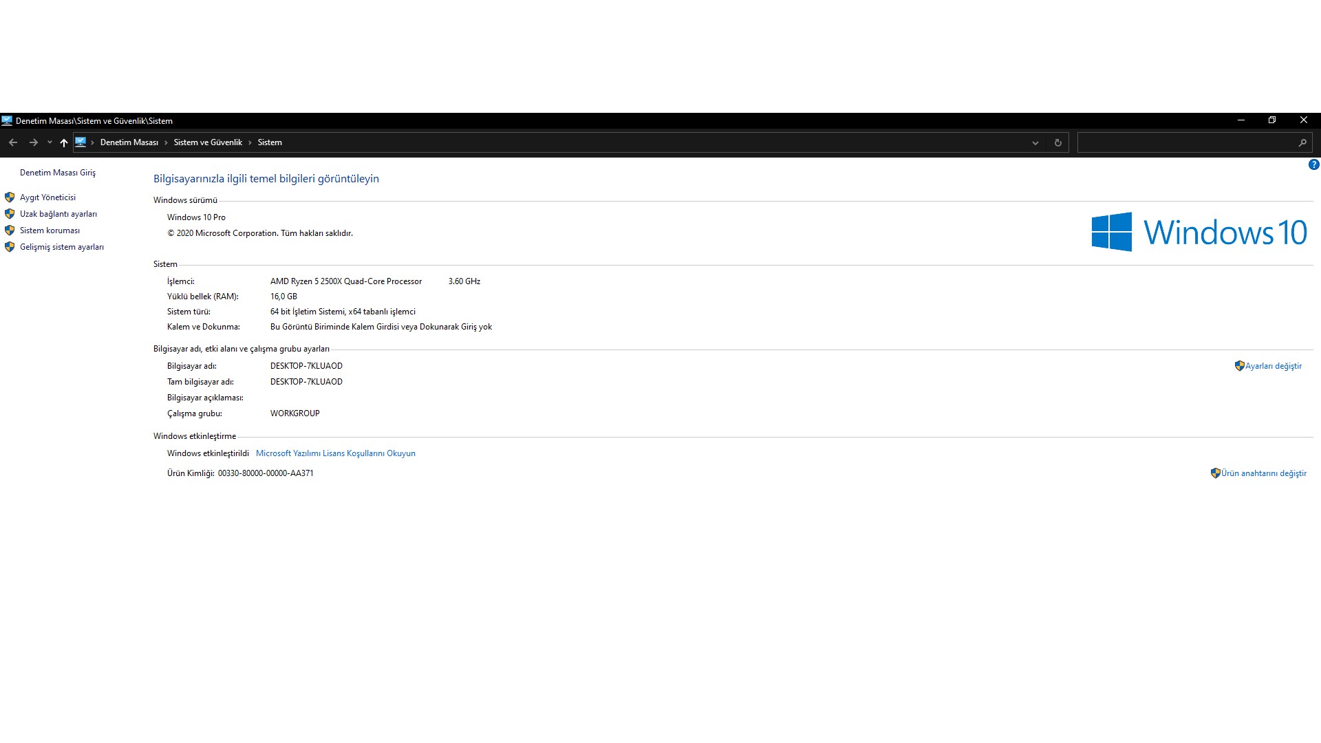Screen dimensions: 1321x743
Task: Expand address bar history dropdown
Action: [x=1035, y=142]
